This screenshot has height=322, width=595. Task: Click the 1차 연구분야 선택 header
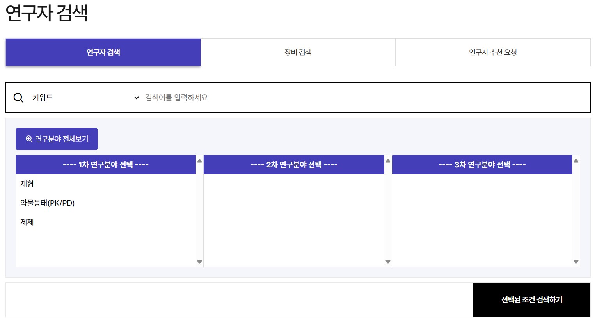point(106,165)
